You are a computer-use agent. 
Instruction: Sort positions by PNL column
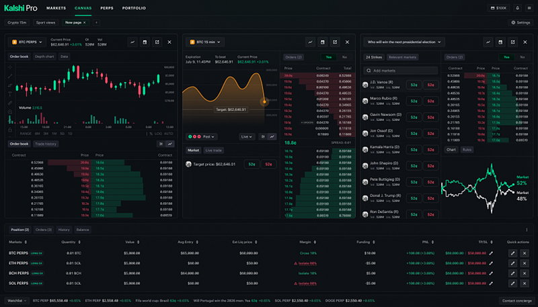coord(428,243)
